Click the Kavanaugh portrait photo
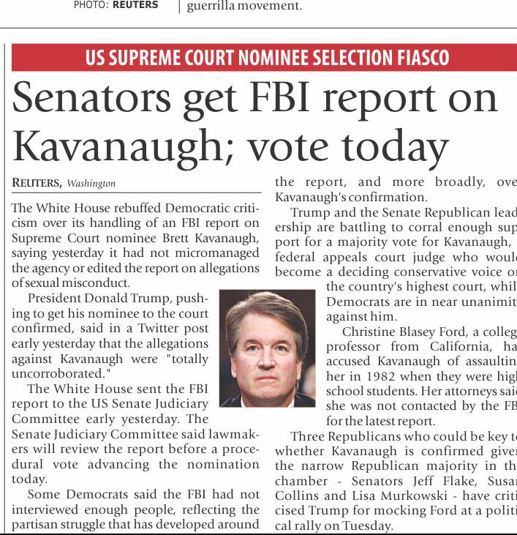The image size is (517, 535). click(x=267, y=348)
